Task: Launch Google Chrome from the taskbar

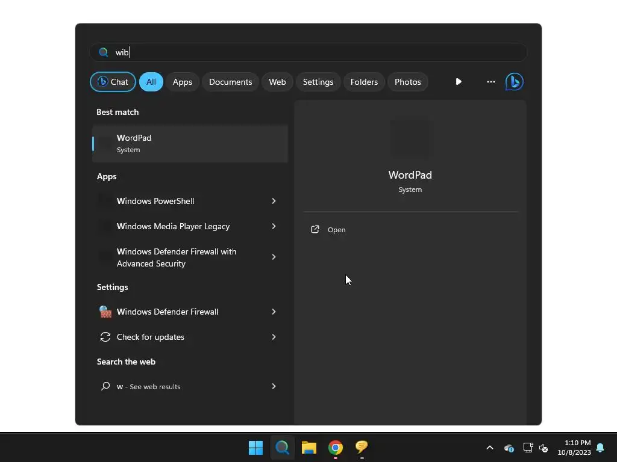Action: coord(335,448)
